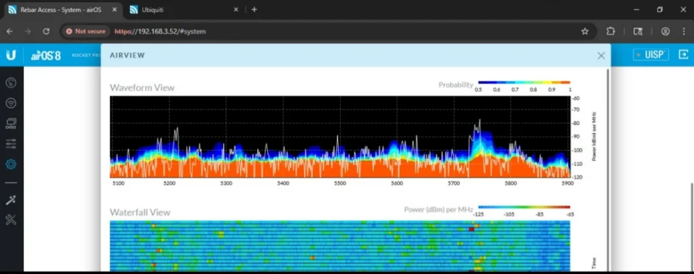Viewport: 694px width, 274px height.
Task: Open the media control icon in toolbar
Action: tap(638, 31)
